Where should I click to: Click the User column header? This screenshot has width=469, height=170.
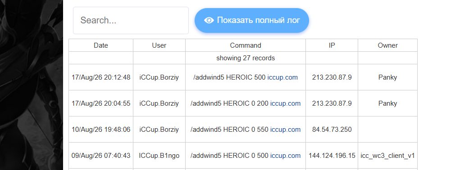159,45
